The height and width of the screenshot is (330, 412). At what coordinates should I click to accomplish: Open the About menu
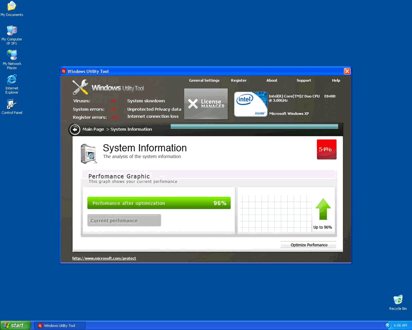click(x=272, y=80)
